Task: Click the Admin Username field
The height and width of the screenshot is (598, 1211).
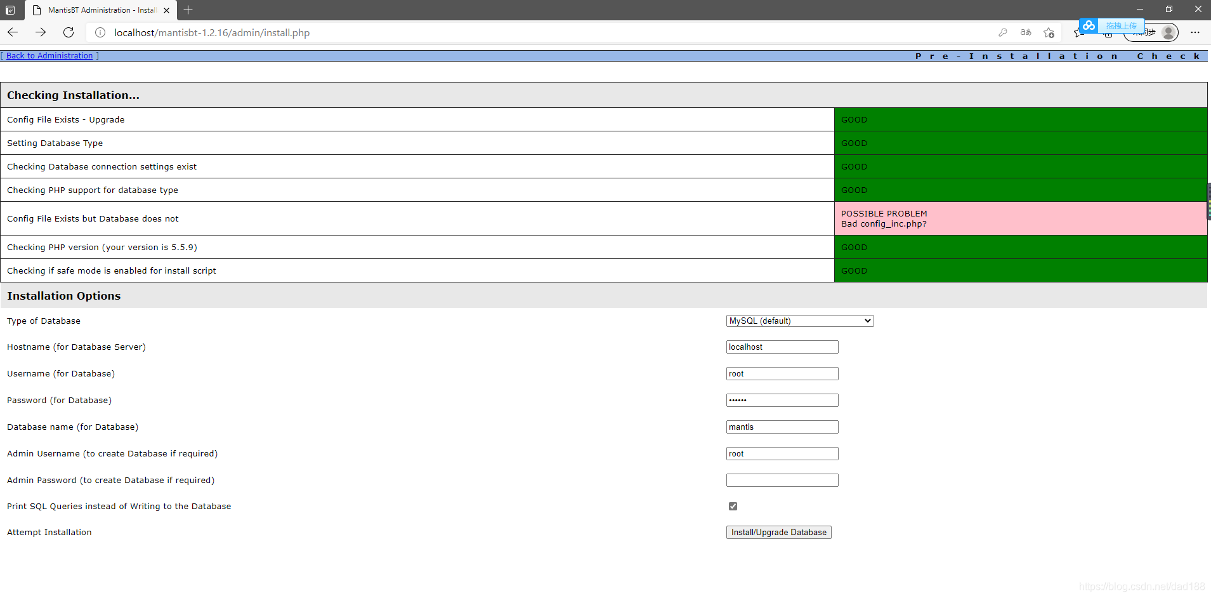Action: [782, 454]
